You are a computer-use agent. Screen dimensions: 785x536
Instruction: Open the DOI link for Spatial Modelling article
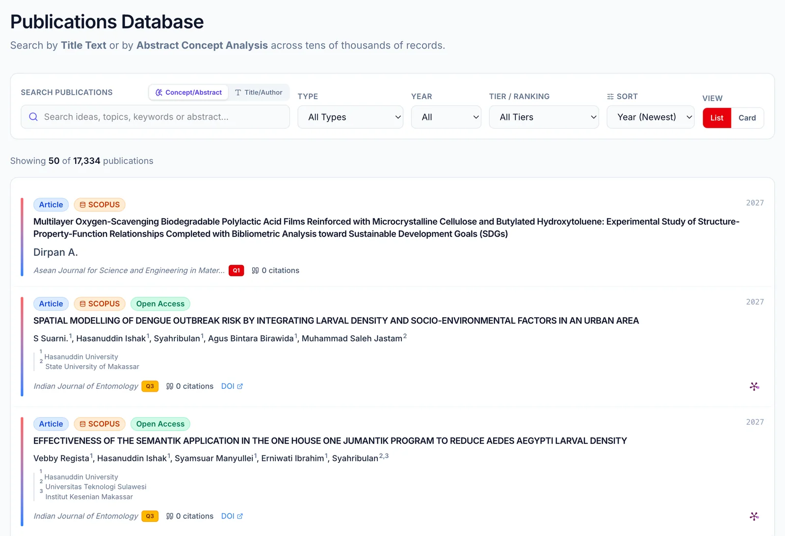(x=232, y=386)
